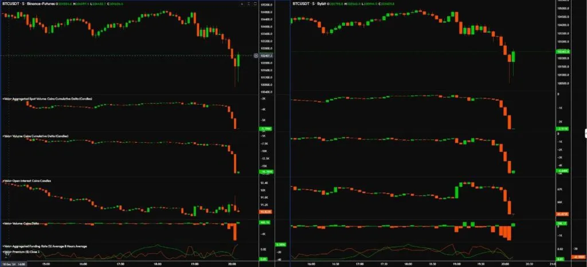Open the BTCUSDT symbol selector on the Binance-Futures chart
Screen dimensions: 587x267
click(x=10, y=4)
